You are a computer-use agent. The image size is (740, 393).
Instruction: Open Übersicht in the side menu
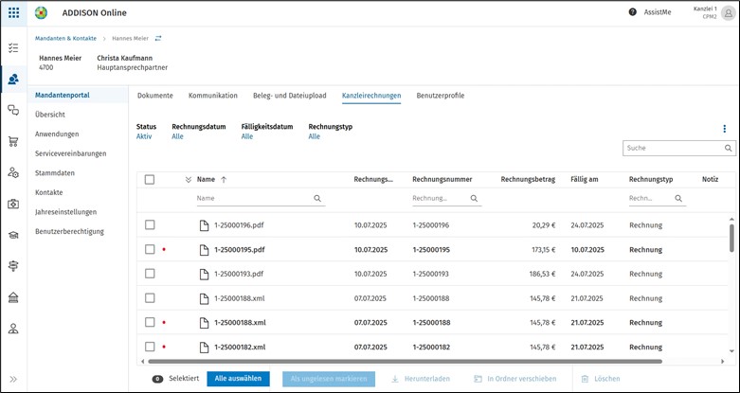point(50,115)
